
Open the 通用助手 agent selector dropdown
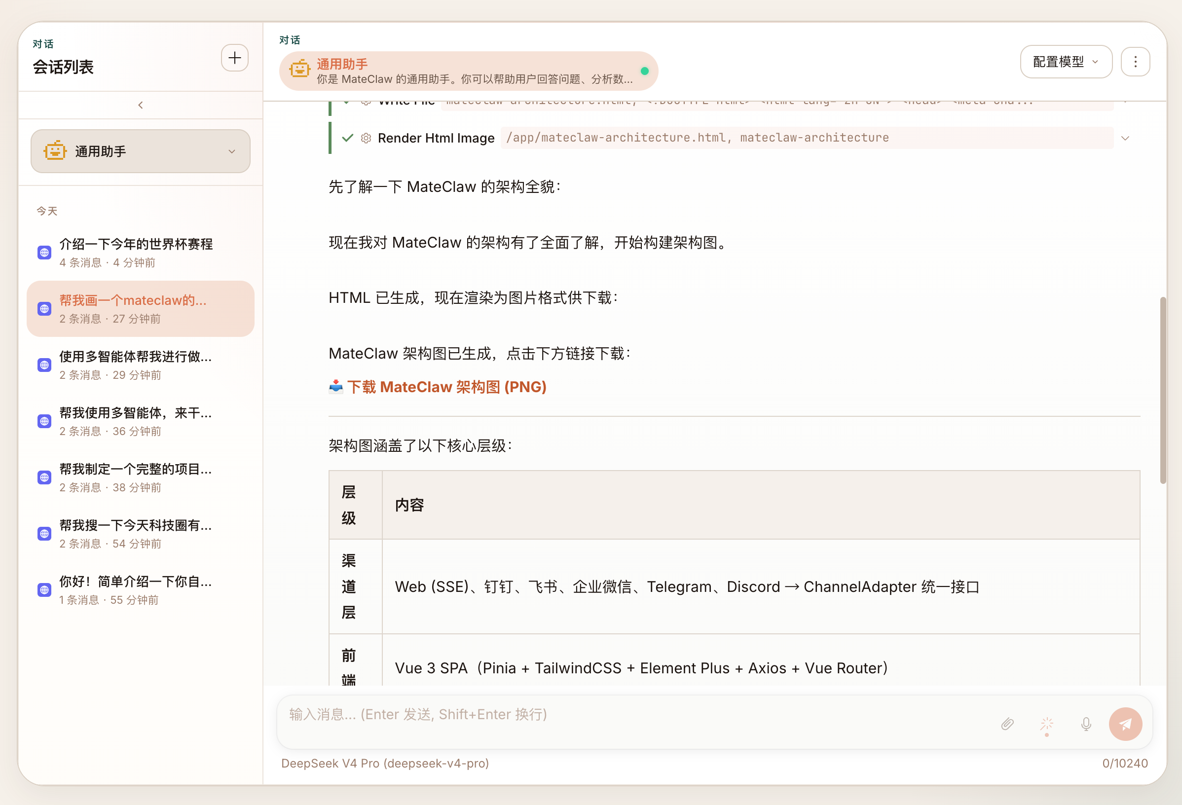pos(141,151)
